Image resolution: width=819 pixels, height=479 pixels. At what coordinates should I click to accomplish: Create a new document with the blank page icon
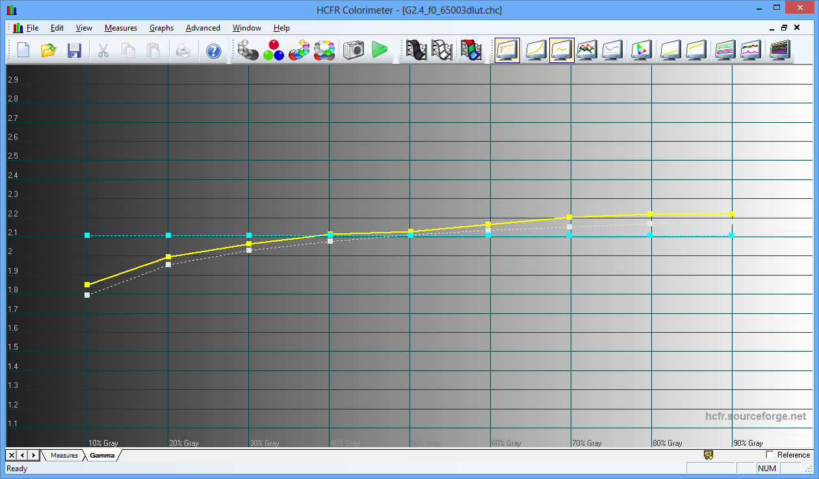point(23,50)
